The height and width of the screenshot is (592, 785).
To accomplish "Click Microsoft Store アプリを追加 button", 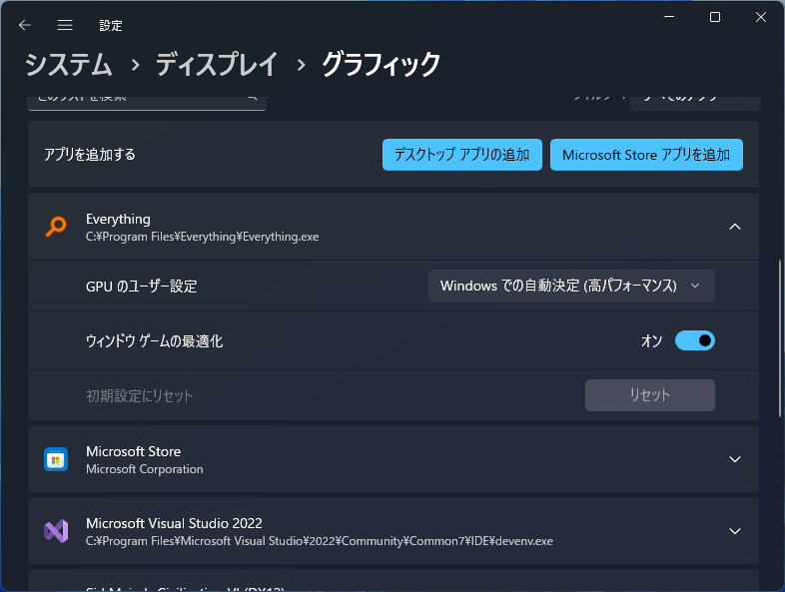I will (646, 155).
